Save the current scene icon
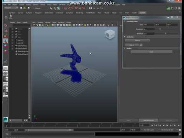184x138 pixels. coord(29,8)
